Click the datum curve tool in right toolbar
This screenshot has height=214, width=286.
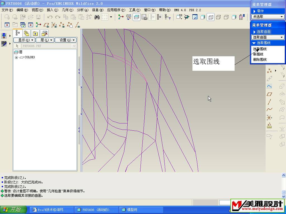[x=270, y=110]
